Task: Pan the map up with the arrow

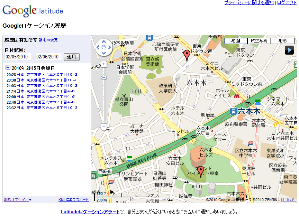Action: tap(104, 42)
